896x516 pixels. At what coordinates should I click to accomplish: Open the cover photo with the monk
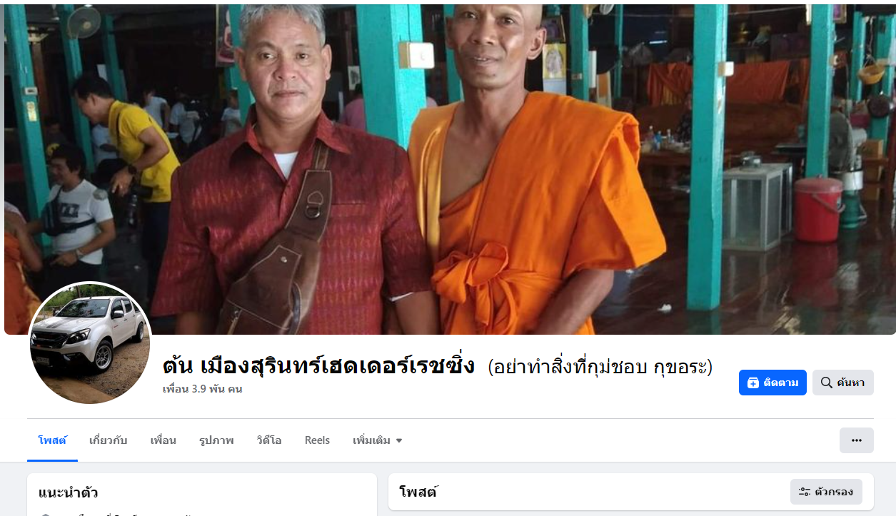pyautogui.click(x=450, y=169)
